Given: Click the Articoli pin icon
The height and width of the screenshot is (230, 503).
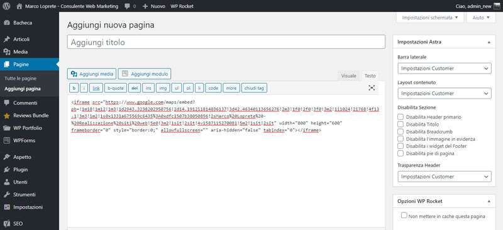Looking at the screenshot, I should (x=7, y=39).
